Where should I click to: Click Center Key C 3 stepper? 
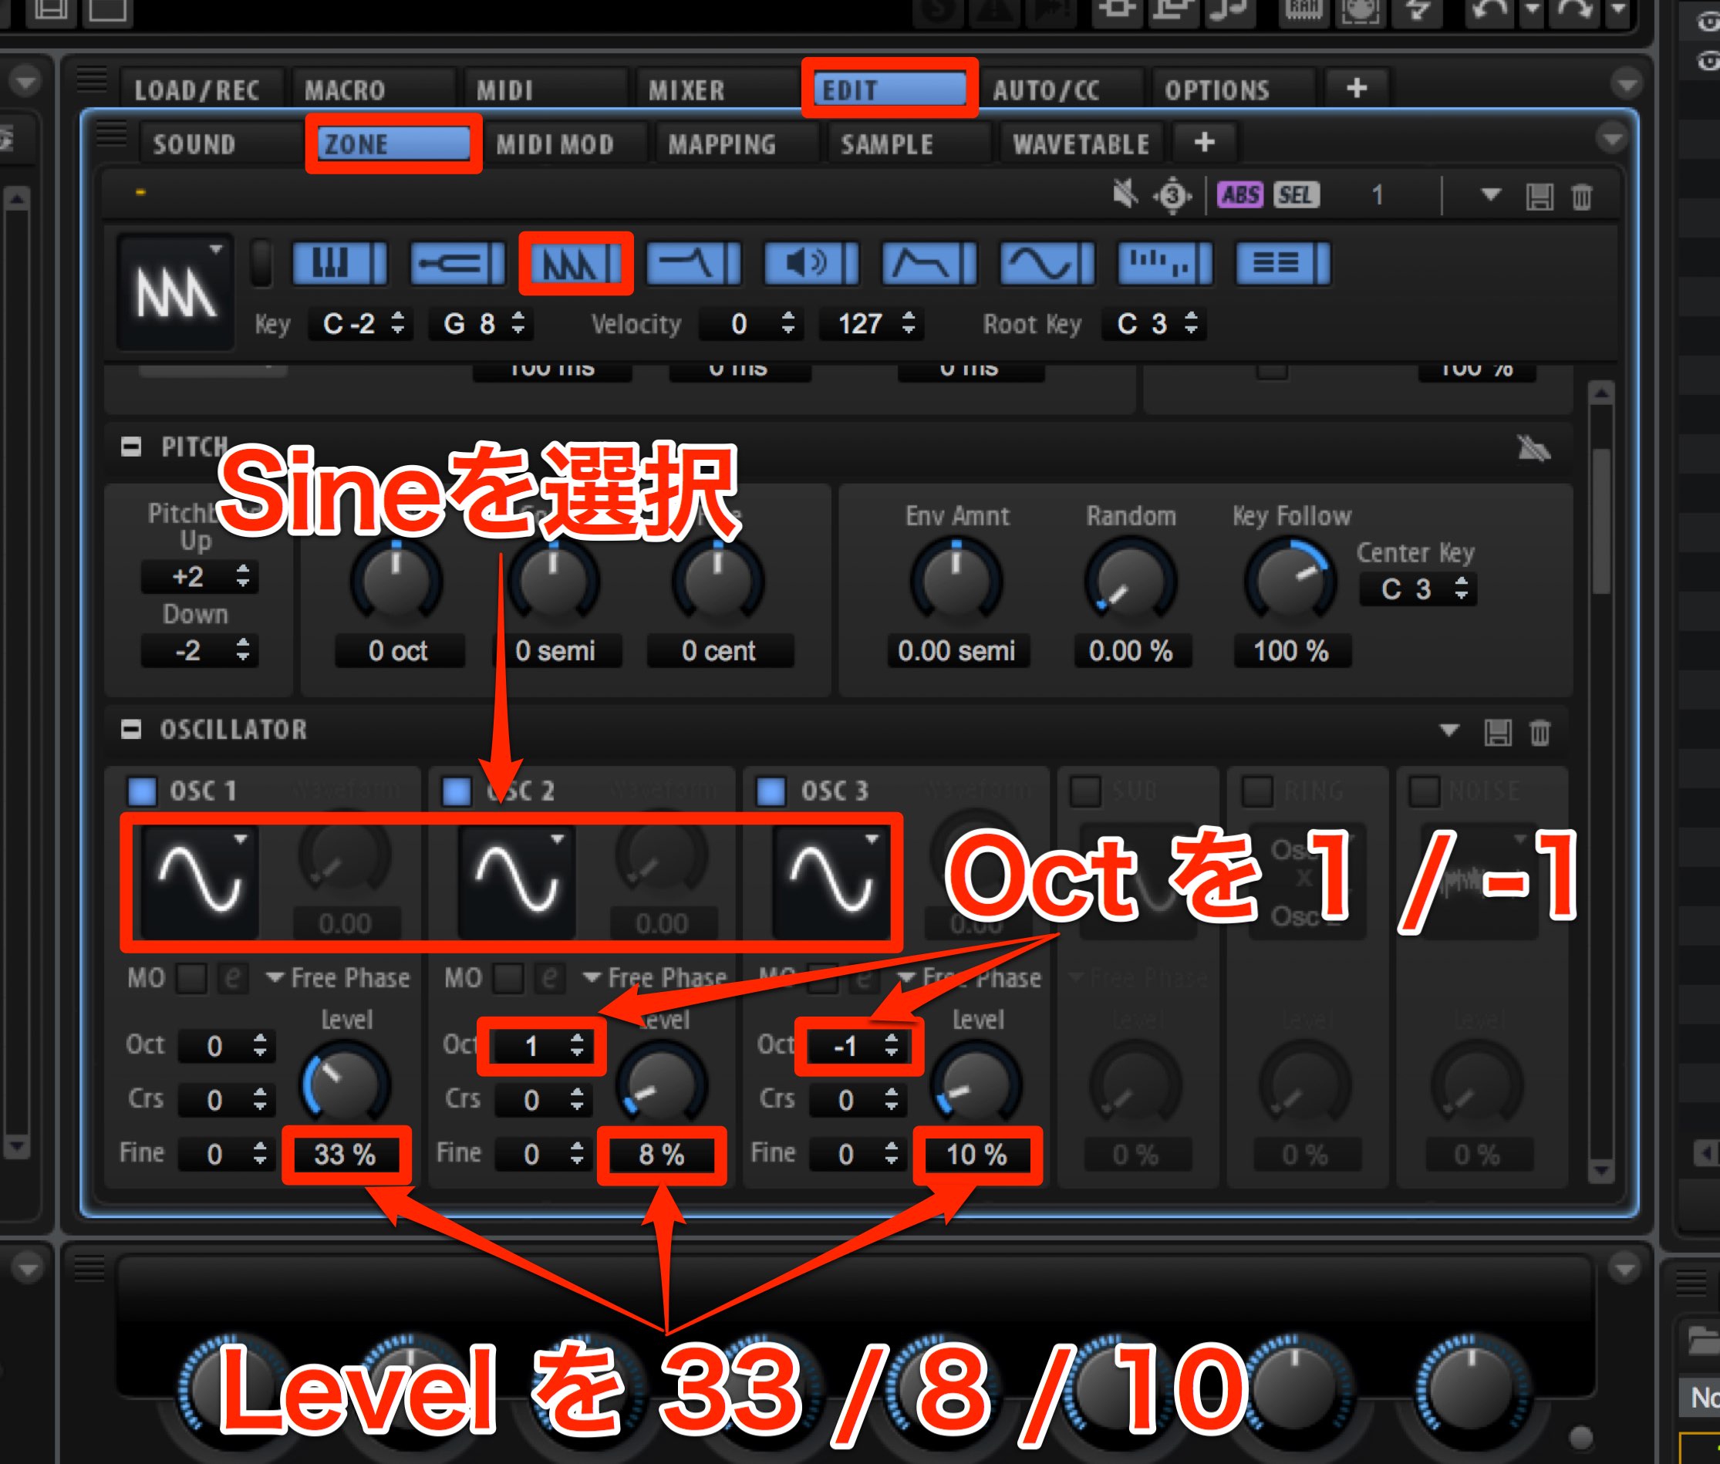click(x=1461, y=589)
